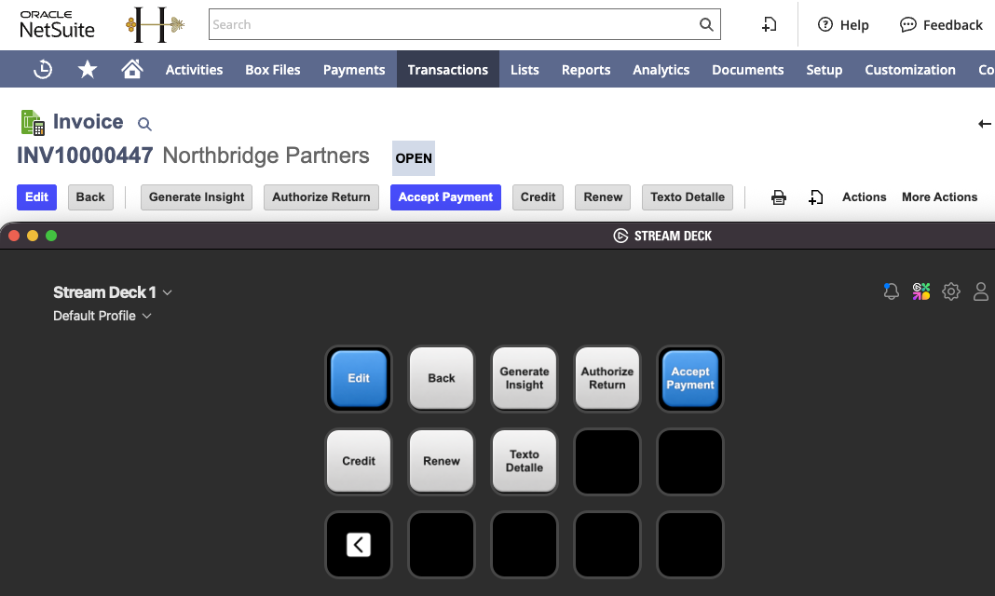
Task: Close the Stream Deck window
Action: pyautogui.click(x=14, y=236)
